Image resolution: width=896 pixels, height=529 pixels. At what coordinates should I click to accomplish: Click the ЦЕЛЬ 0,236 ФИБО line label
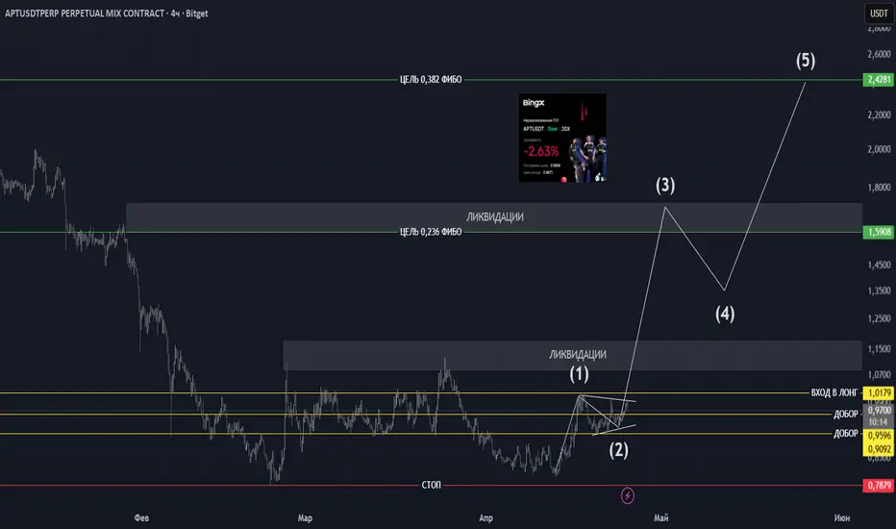(x=431, y=232)
